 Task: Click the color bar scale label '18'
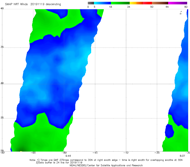point(110,7)
